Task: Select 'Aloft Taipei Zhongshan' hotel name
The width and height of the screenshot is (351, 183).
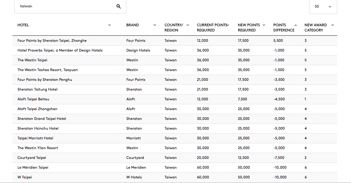Action: coord(37,109)
